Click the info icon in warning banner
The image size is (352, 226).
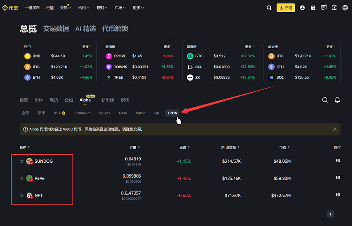(x=25, y=129)
